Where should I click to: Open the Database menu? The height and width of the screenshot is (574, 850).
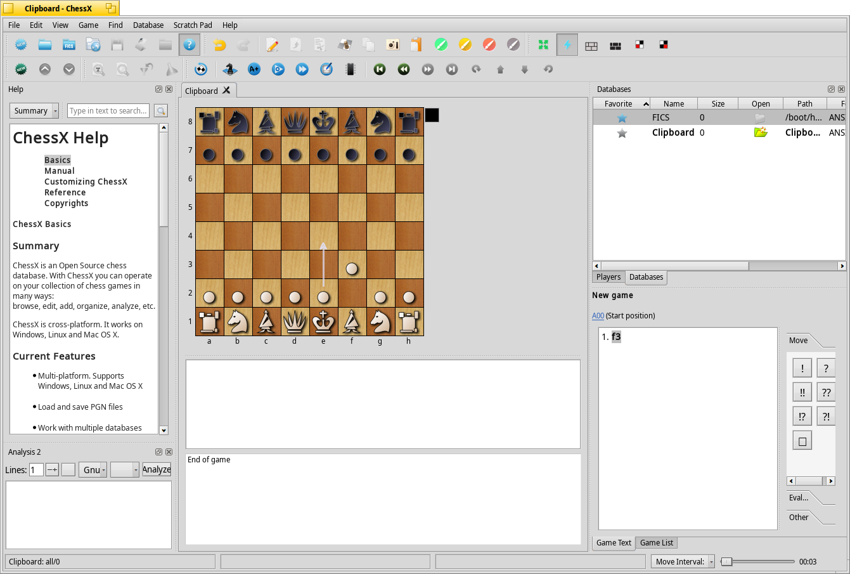tap(148, 25)
